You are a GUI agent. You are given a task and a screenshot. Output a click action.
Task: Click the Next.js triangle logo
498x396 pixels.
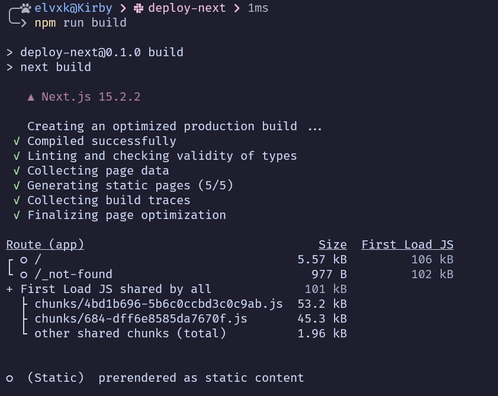pos(31,96)
